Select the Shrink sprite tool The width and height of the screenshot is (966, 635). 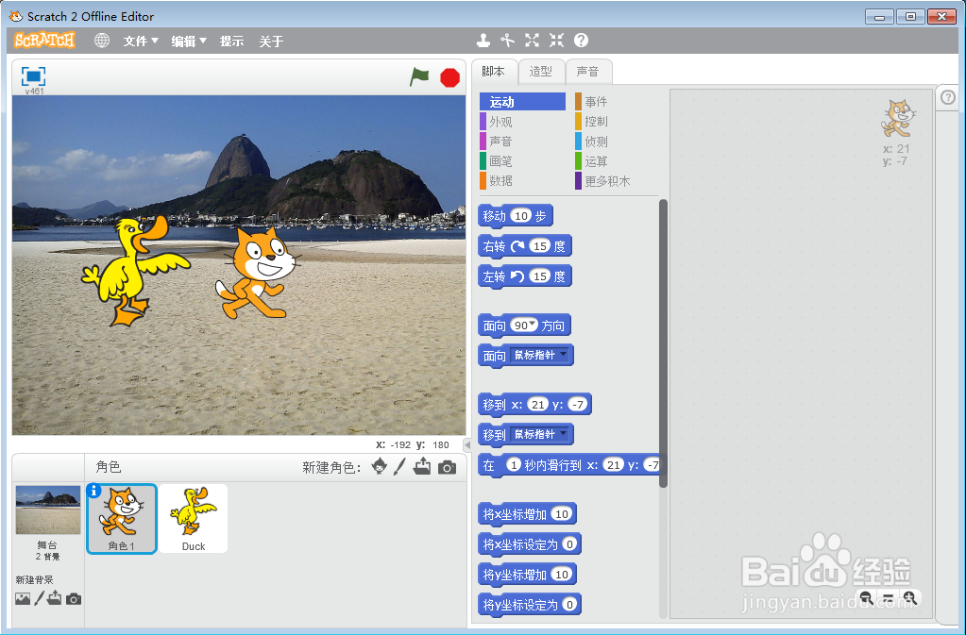coord(556,41)
